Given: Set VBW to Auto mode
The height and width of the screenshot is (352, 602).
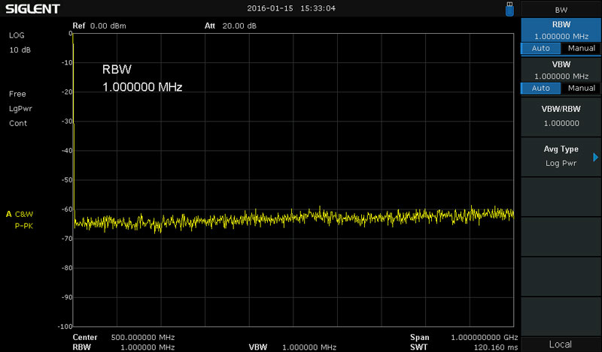Looking at the screenshot, I should click(x=541, y=88).
